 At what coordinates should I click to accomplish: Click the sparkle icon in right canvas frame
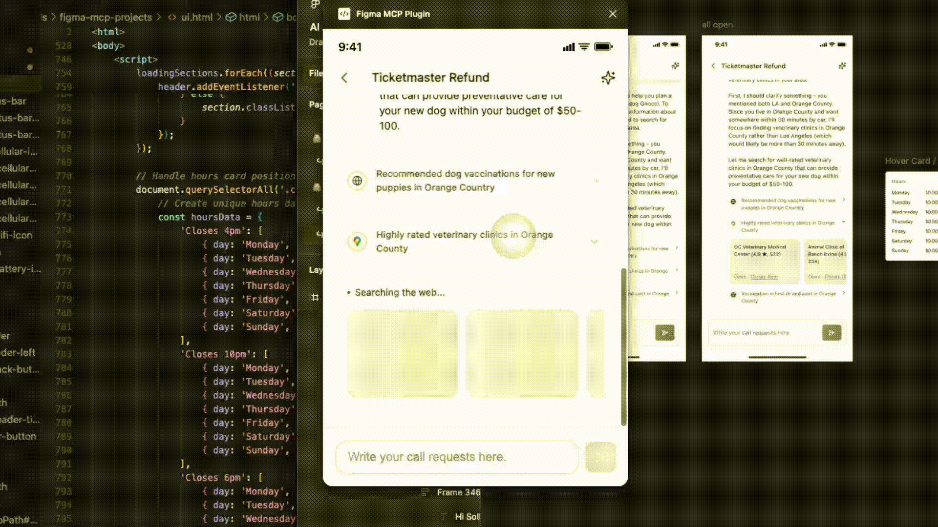842,66
